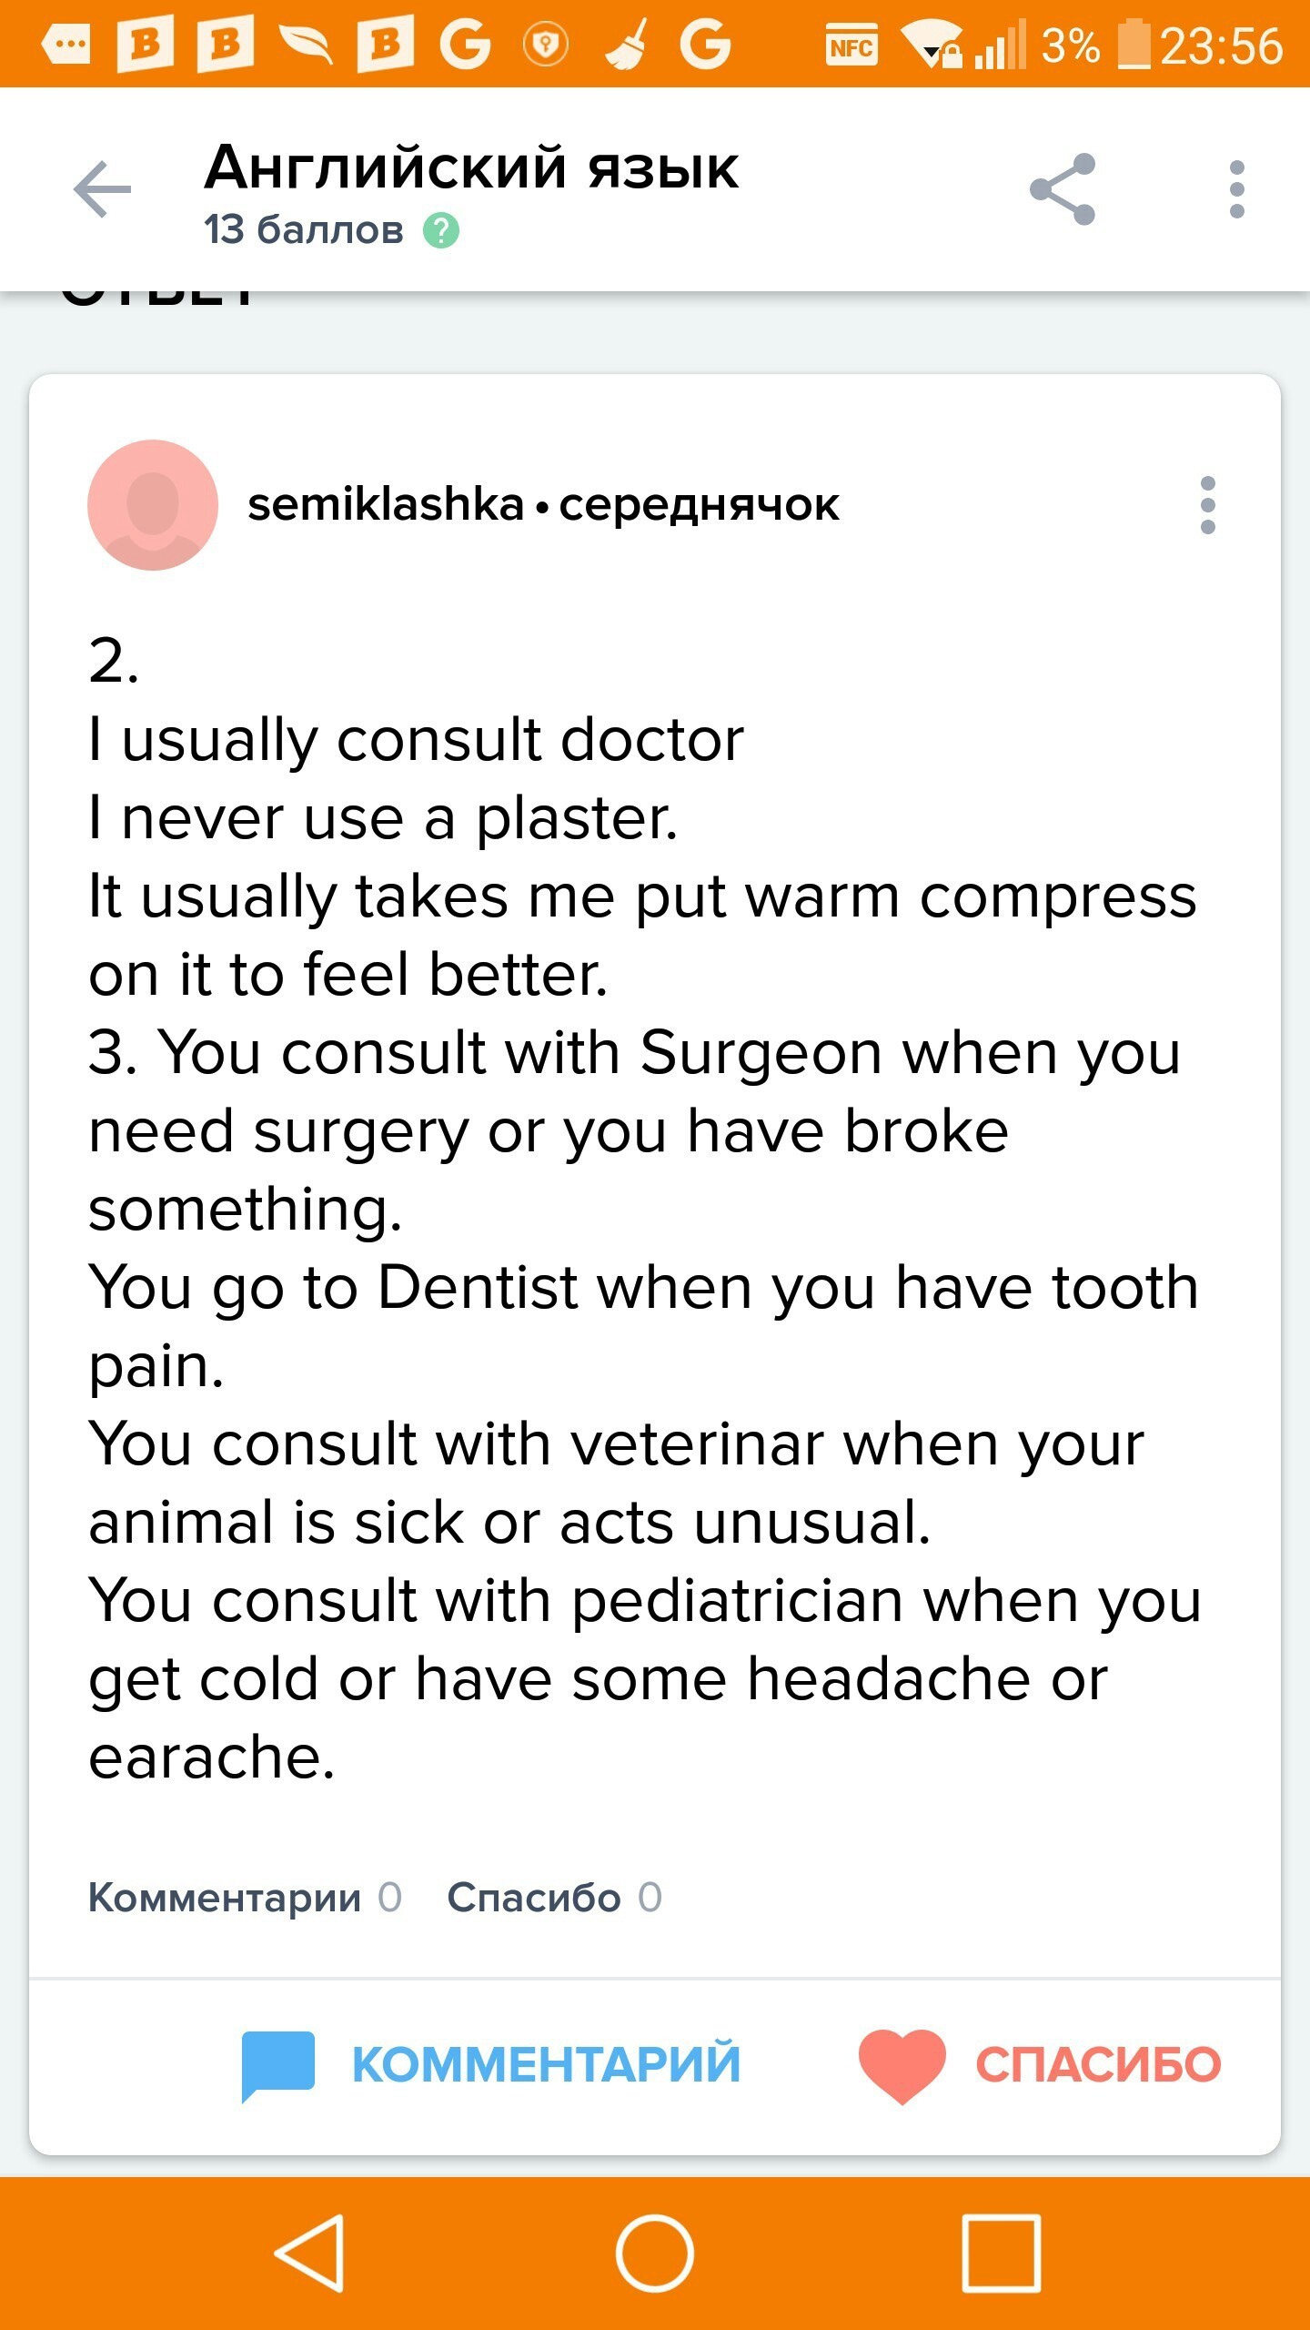Tap the back arrow in the header
This screenshot has height=2330, width=1310.
[x=102, y=189]
